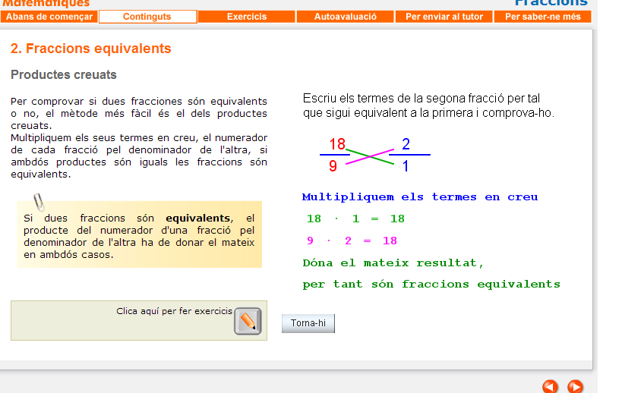Click the green '18 · 1 = 18' product line

355,219
